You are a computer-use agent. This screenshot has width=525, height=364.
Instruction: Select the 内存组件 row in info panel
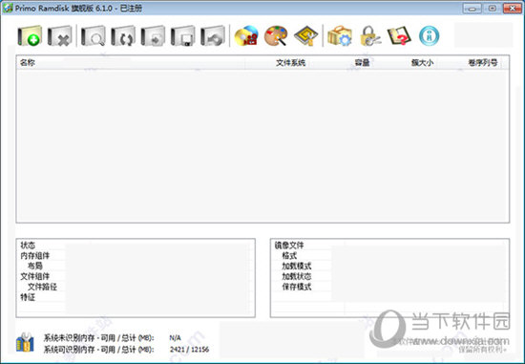[x=136, y=256]
